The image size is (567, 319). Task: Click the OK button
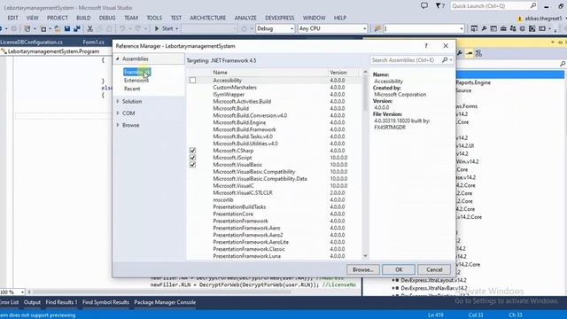(x=399, y=269)
